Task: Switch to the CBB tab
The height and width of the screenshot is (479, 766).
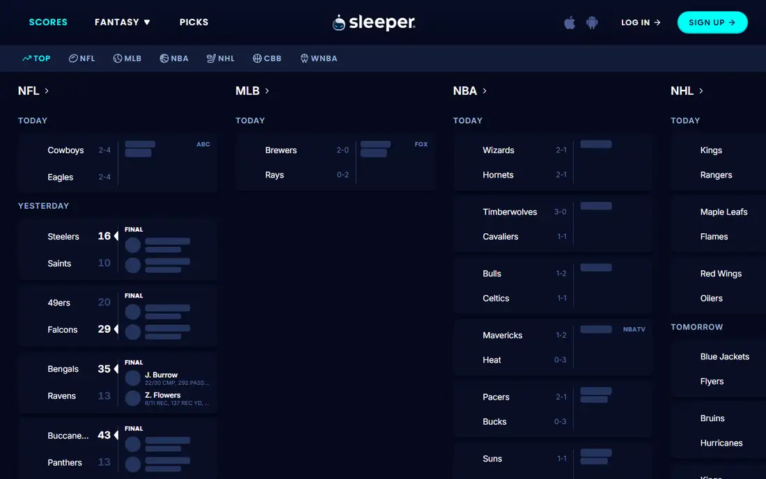Action: pos(267,58)
